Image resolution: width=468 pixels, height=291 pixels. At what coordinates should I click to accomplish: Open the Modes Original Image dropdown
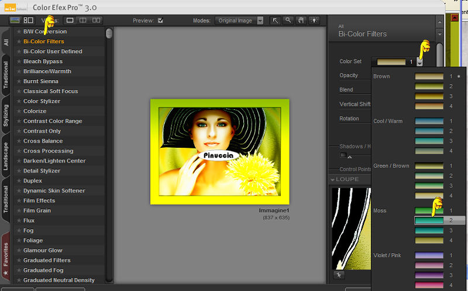[239, 20]
